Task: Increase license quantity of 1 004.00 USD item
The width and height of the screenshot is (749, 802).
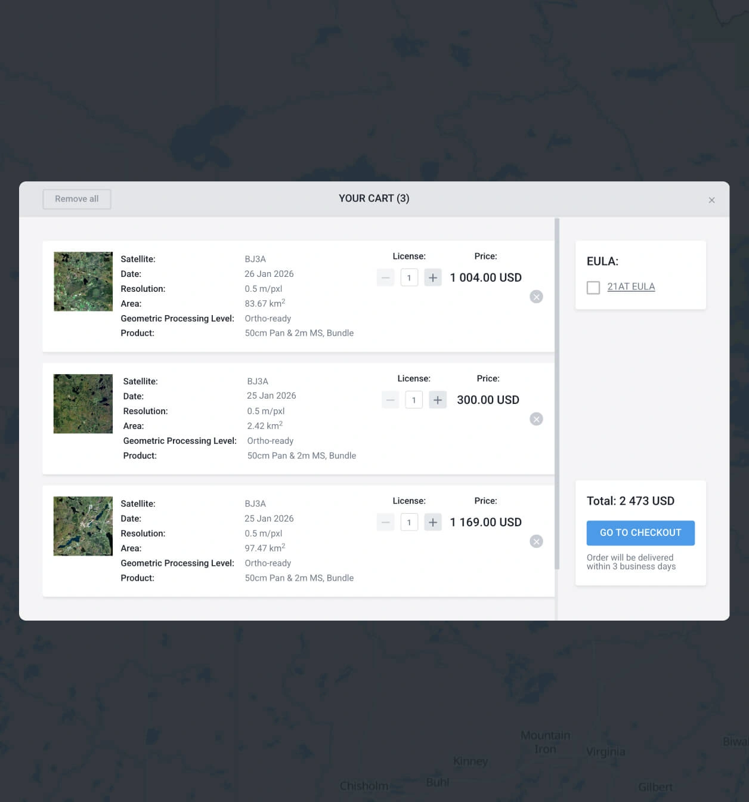Action: click(x=432, y=277)
